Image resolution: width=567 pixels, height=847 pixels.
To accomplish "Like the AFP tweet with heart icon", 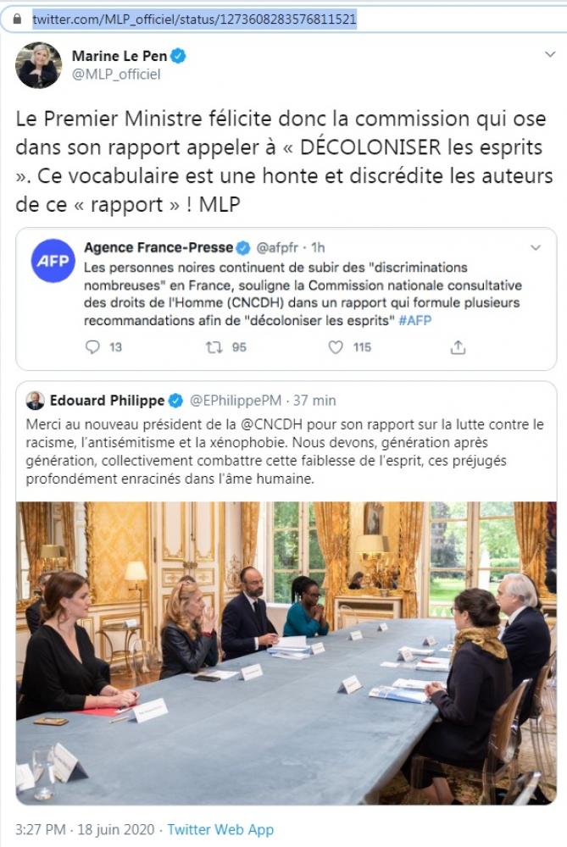I will 336,346.
